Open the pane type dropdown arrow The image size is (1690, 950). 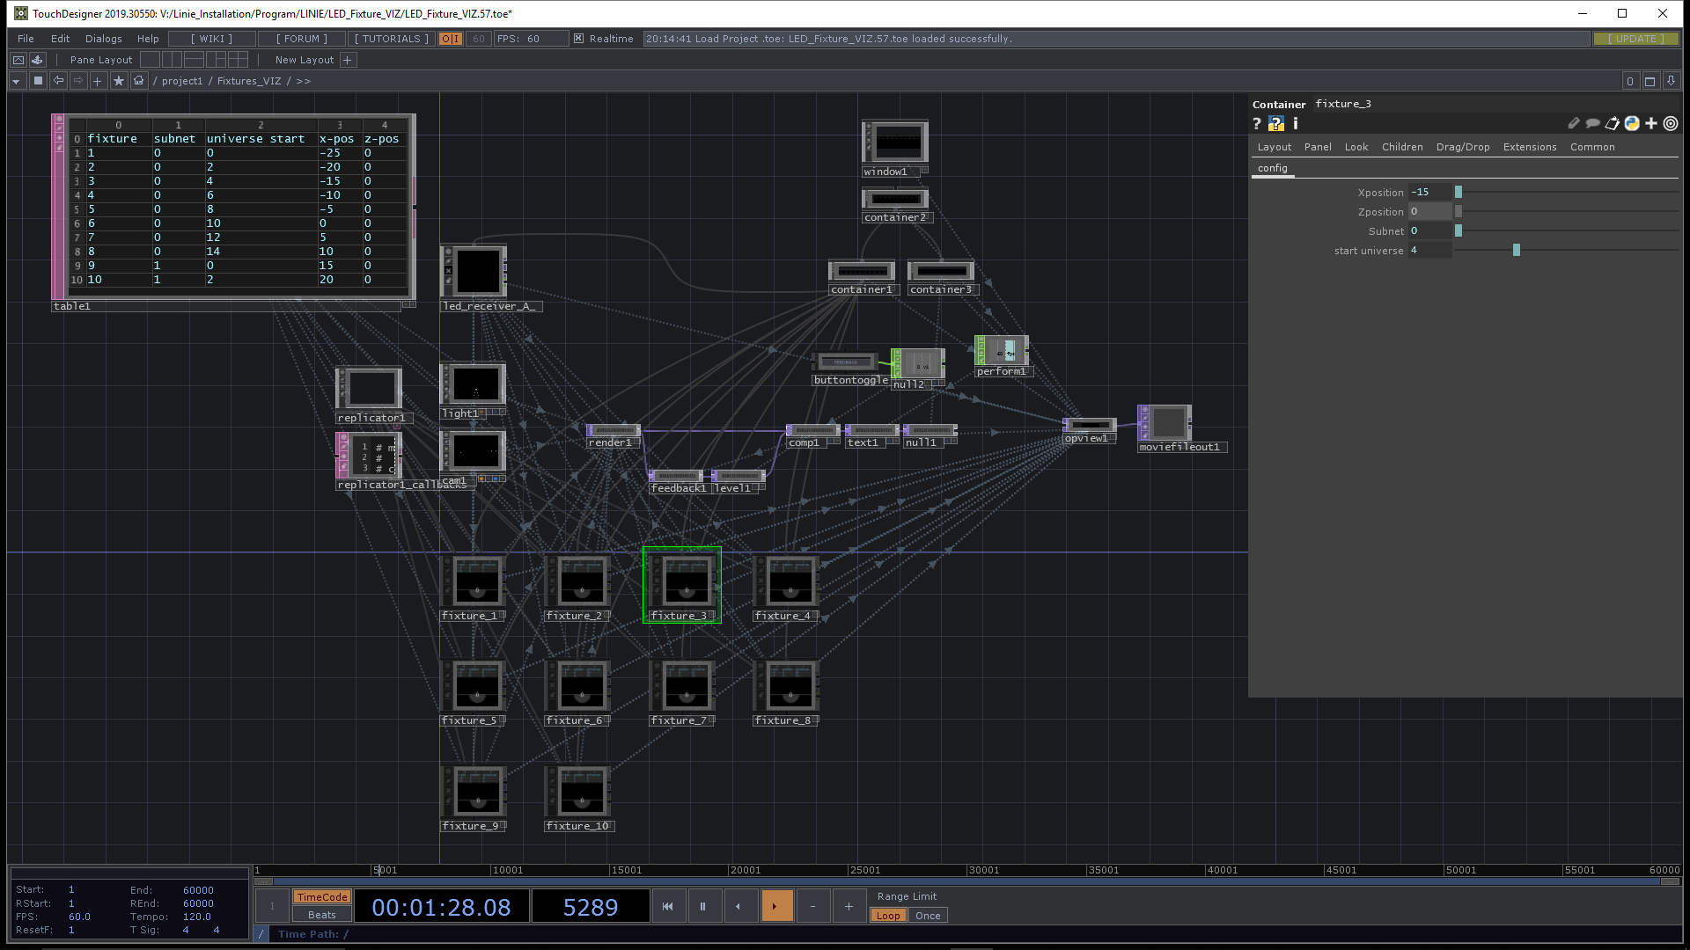(16, 81)
